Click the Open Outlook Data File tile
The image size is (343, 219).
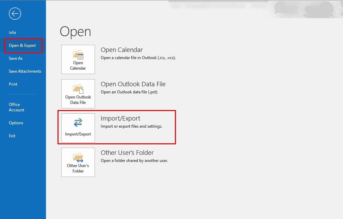coord(78,94)
